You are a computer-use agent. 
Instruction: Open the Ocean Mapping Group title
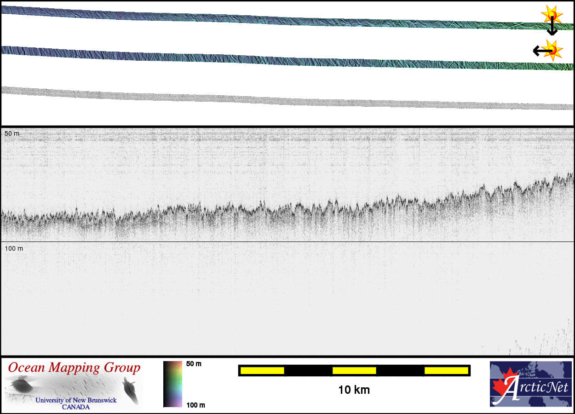74,368
